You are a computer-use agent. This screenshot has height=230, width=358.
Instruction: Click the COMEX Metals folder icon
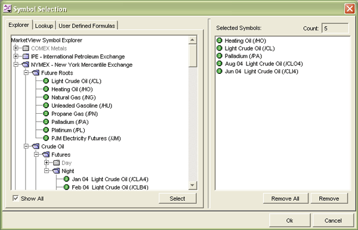pyautogui.click(x=26, y=48)
